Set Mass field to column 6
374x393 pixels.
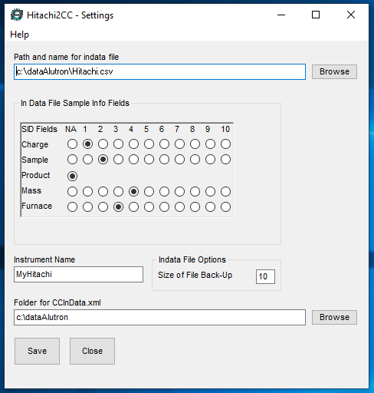coord(164,191)
